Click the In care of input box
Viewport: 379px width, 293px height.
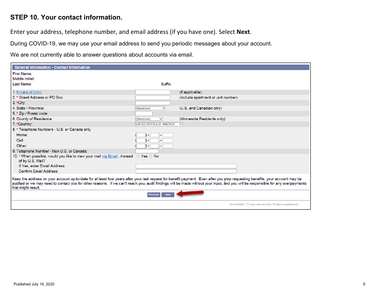click(x=152, y=92)
